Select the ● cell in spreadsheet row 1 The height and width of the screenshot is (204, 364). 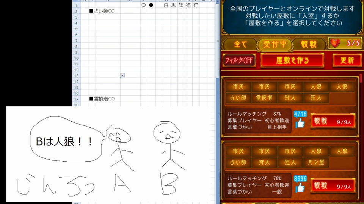[151, 5]
